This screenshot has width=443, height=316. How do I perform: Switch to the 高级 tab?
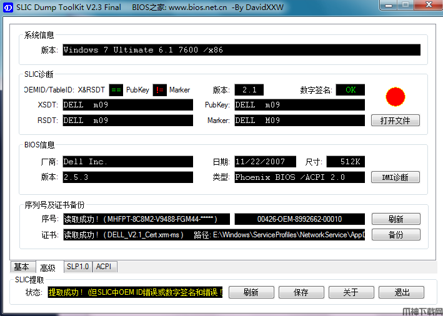point(49,267)
